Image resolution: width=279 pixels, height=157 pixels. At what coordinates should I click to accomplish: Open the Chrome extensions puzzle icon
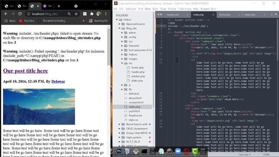pyautogui.click(x=92, y=14)
